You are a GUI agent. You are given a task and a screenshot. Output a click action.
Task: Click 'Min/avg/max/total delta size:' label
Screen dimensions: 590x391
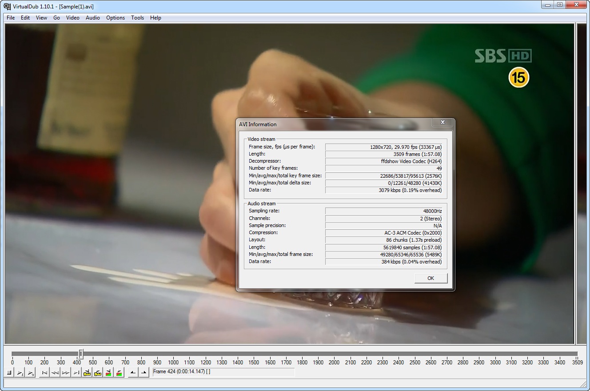pos(280,183)
